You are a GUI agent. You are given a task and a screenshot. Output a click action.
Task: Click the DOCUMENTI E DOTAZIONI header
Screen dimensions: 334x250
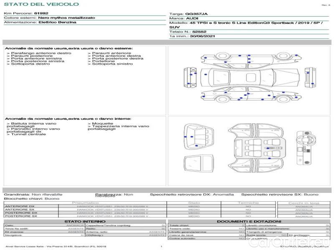coord(249,221)
